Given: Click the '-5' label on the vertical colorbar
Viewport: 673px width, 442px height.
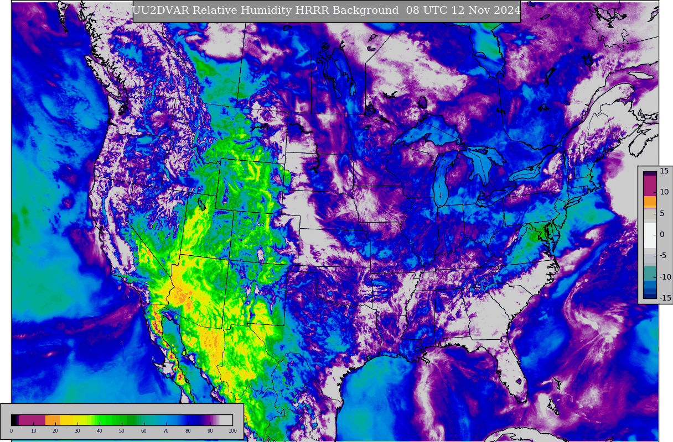Looking at the screenshot, I should tap(663, 255).
